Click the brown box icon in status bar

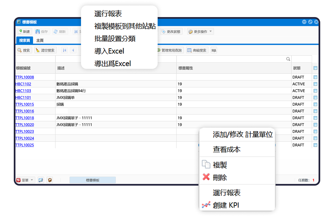(50, 180)
